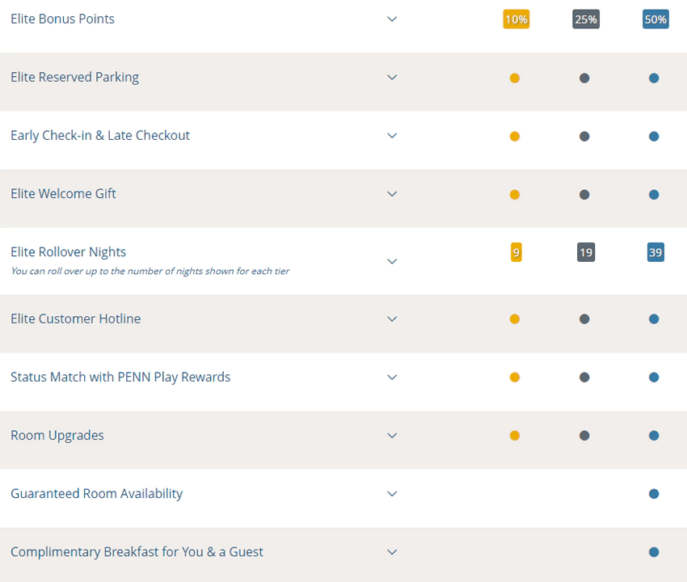This screenshot has width=687, height=582.
Task: Click the blue dot for Guaranteed Room Availability
Action: coord(654,494)
